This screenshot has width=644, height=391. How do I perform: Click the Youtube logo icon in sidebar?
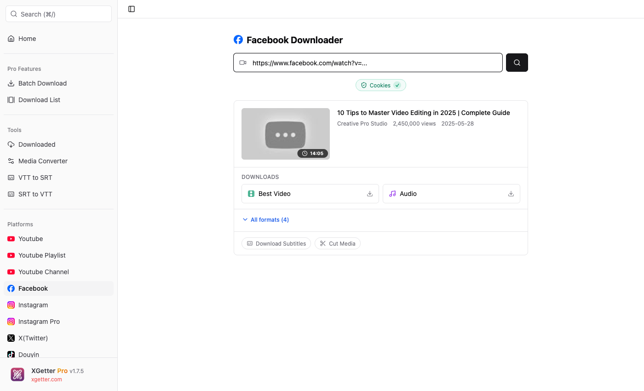click(11, 239)
